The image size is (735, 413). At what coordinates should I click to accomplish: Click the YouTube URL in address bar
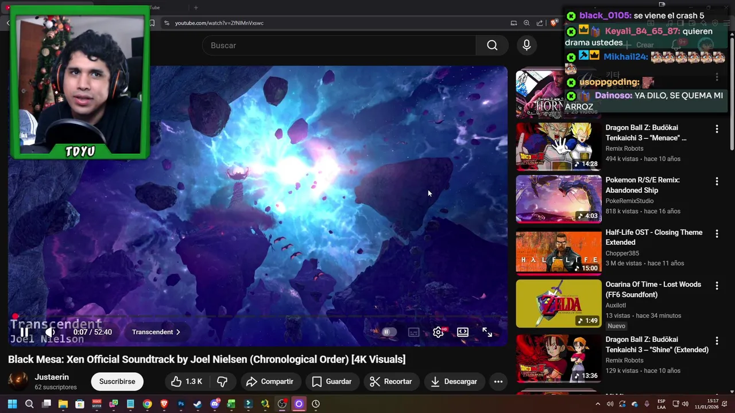pyautogui.click(x=219, y=23)
